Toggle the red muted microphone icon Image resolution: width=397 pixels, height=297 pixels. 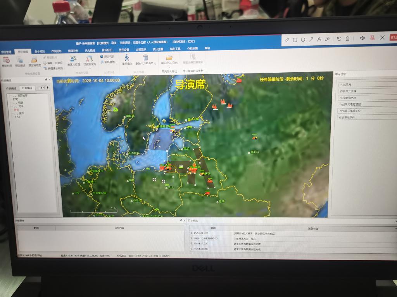(x=372, y=38)
